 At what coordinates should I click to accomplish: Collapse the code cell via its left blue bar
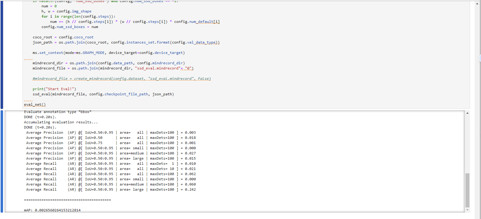(2, 55)
